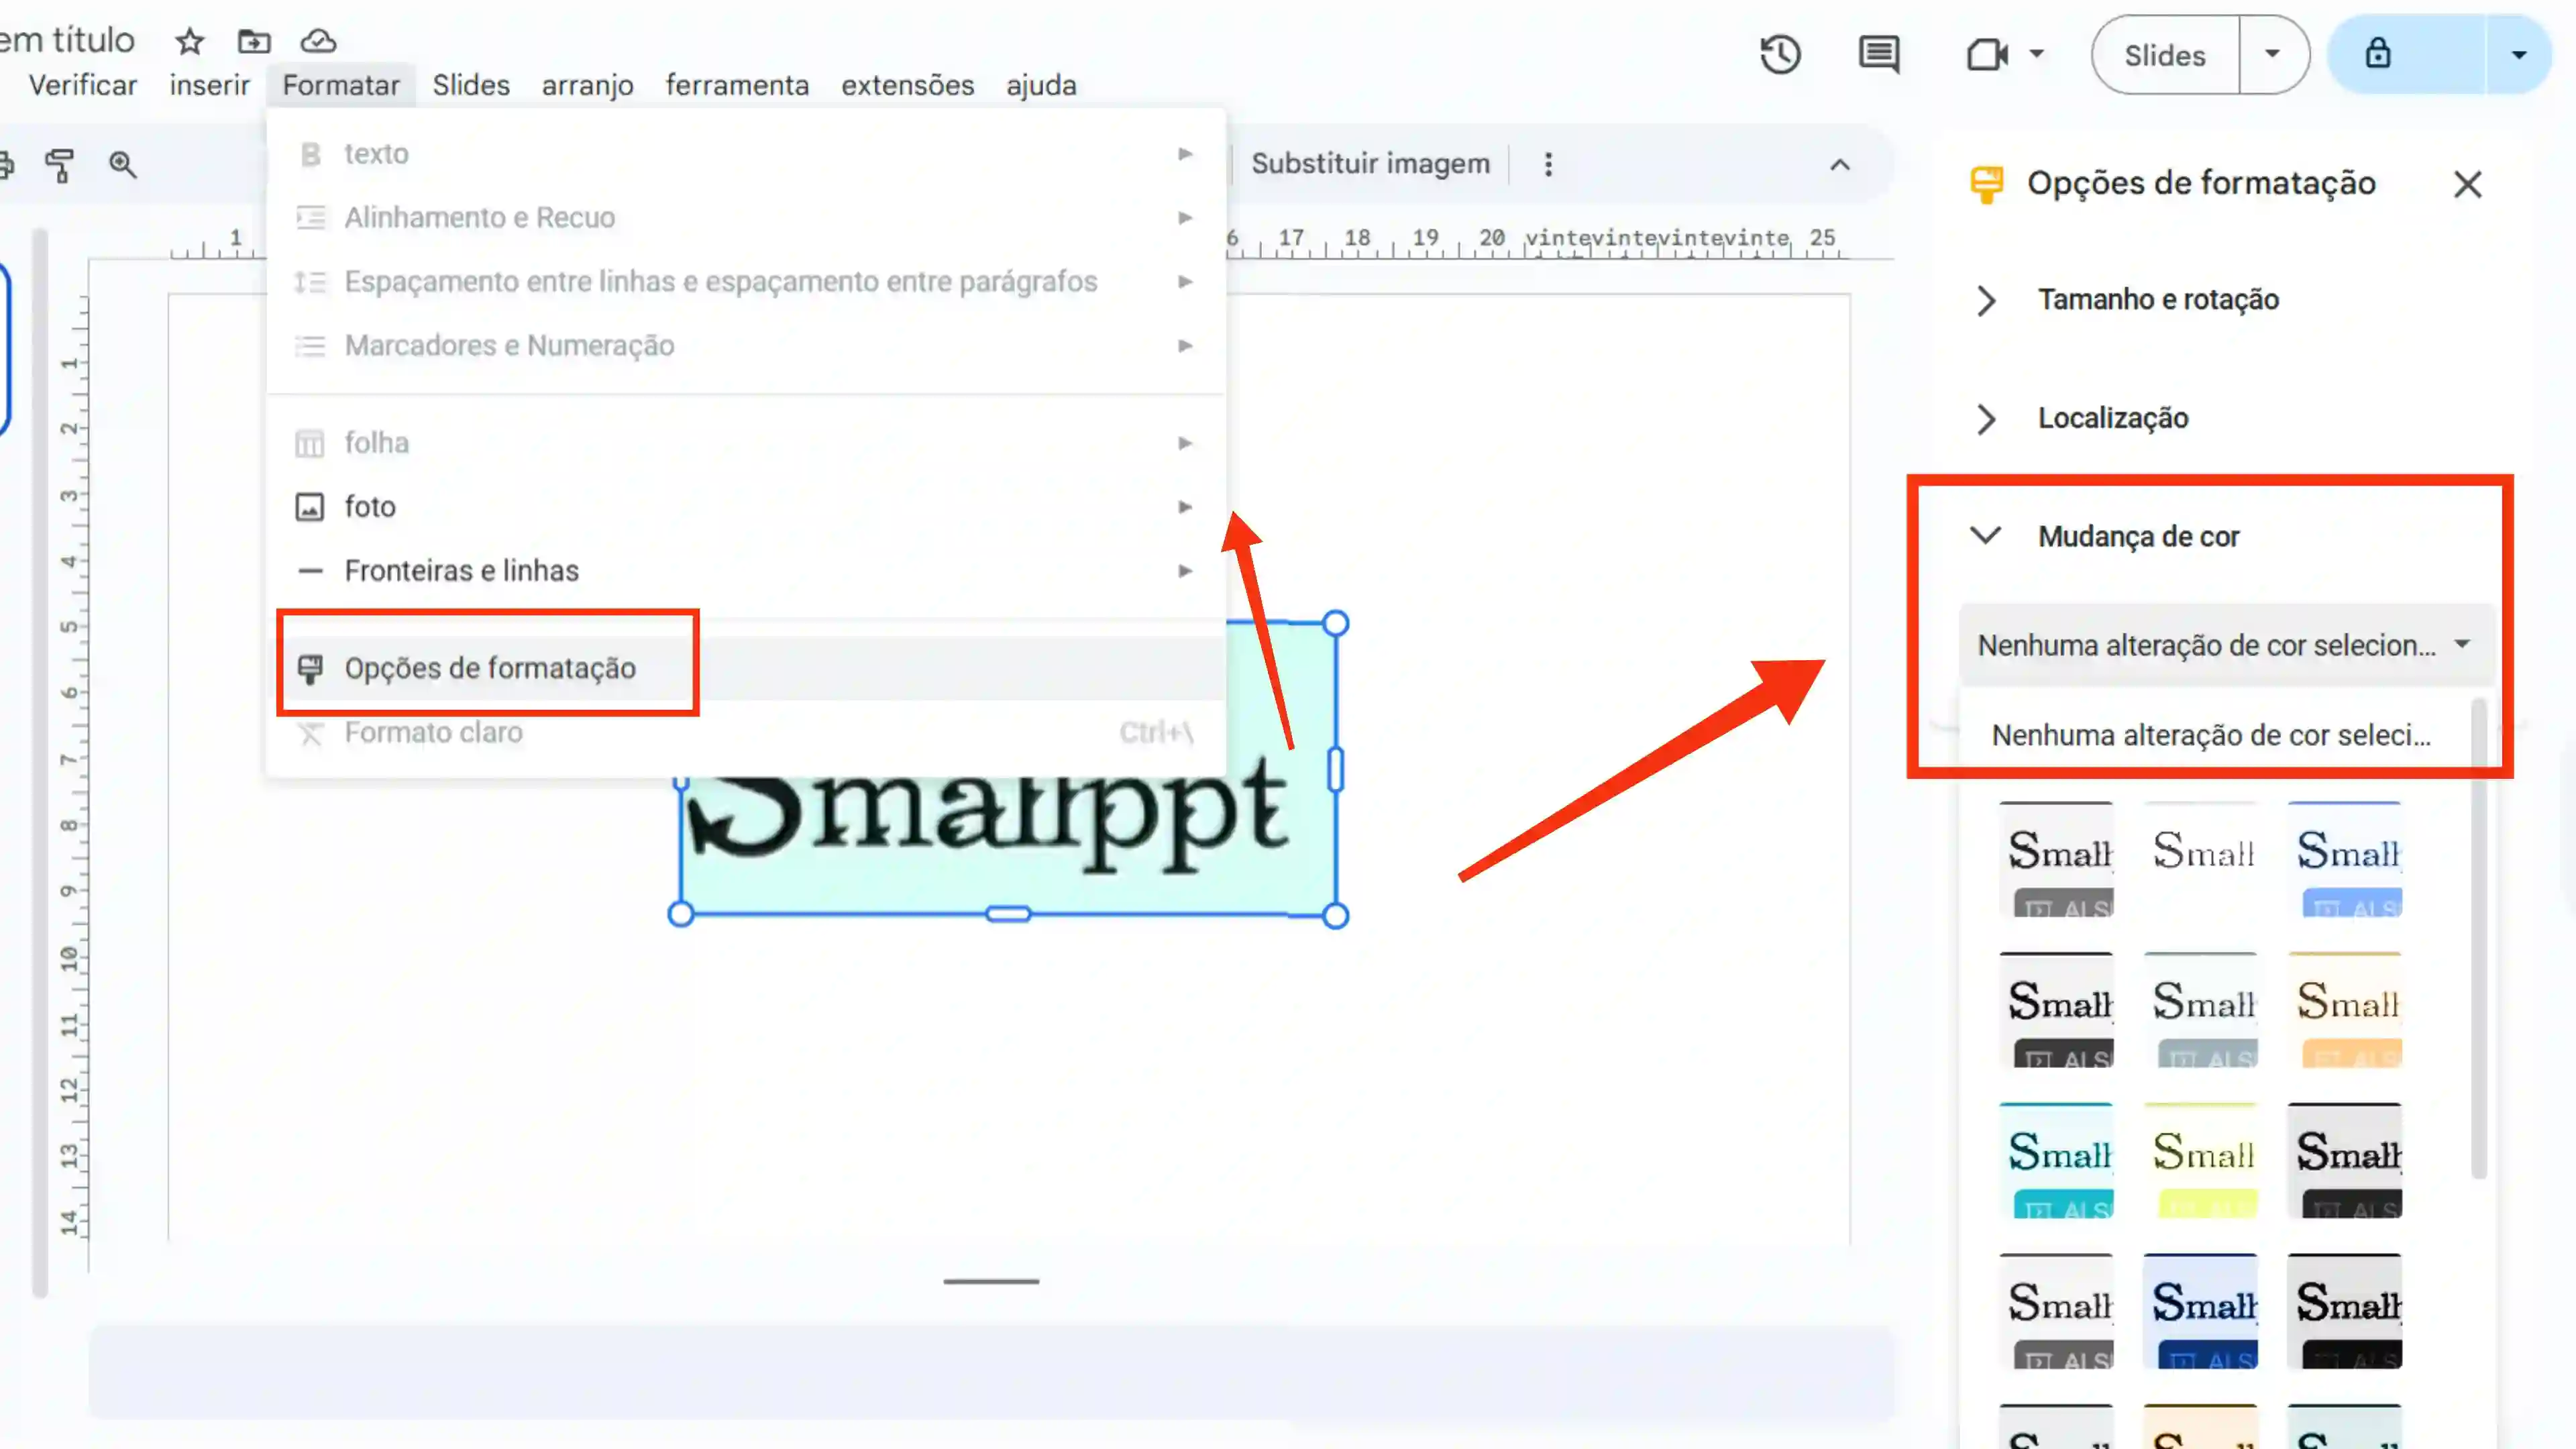Toggle the document lock sharing status
Screen dimensions: 2576x1449
click(2379, 53)
